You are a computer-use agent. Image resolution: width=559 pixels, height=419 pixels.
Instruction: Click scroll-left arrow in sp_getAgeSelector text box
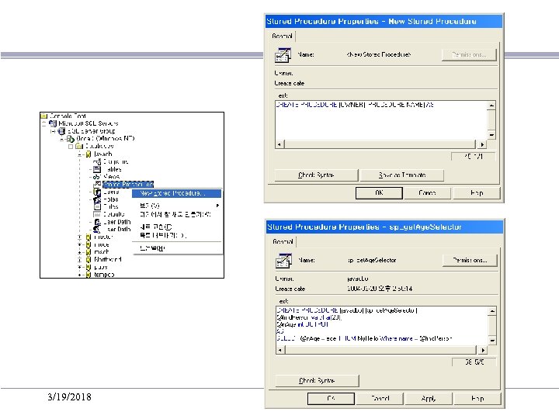[280, 350]
